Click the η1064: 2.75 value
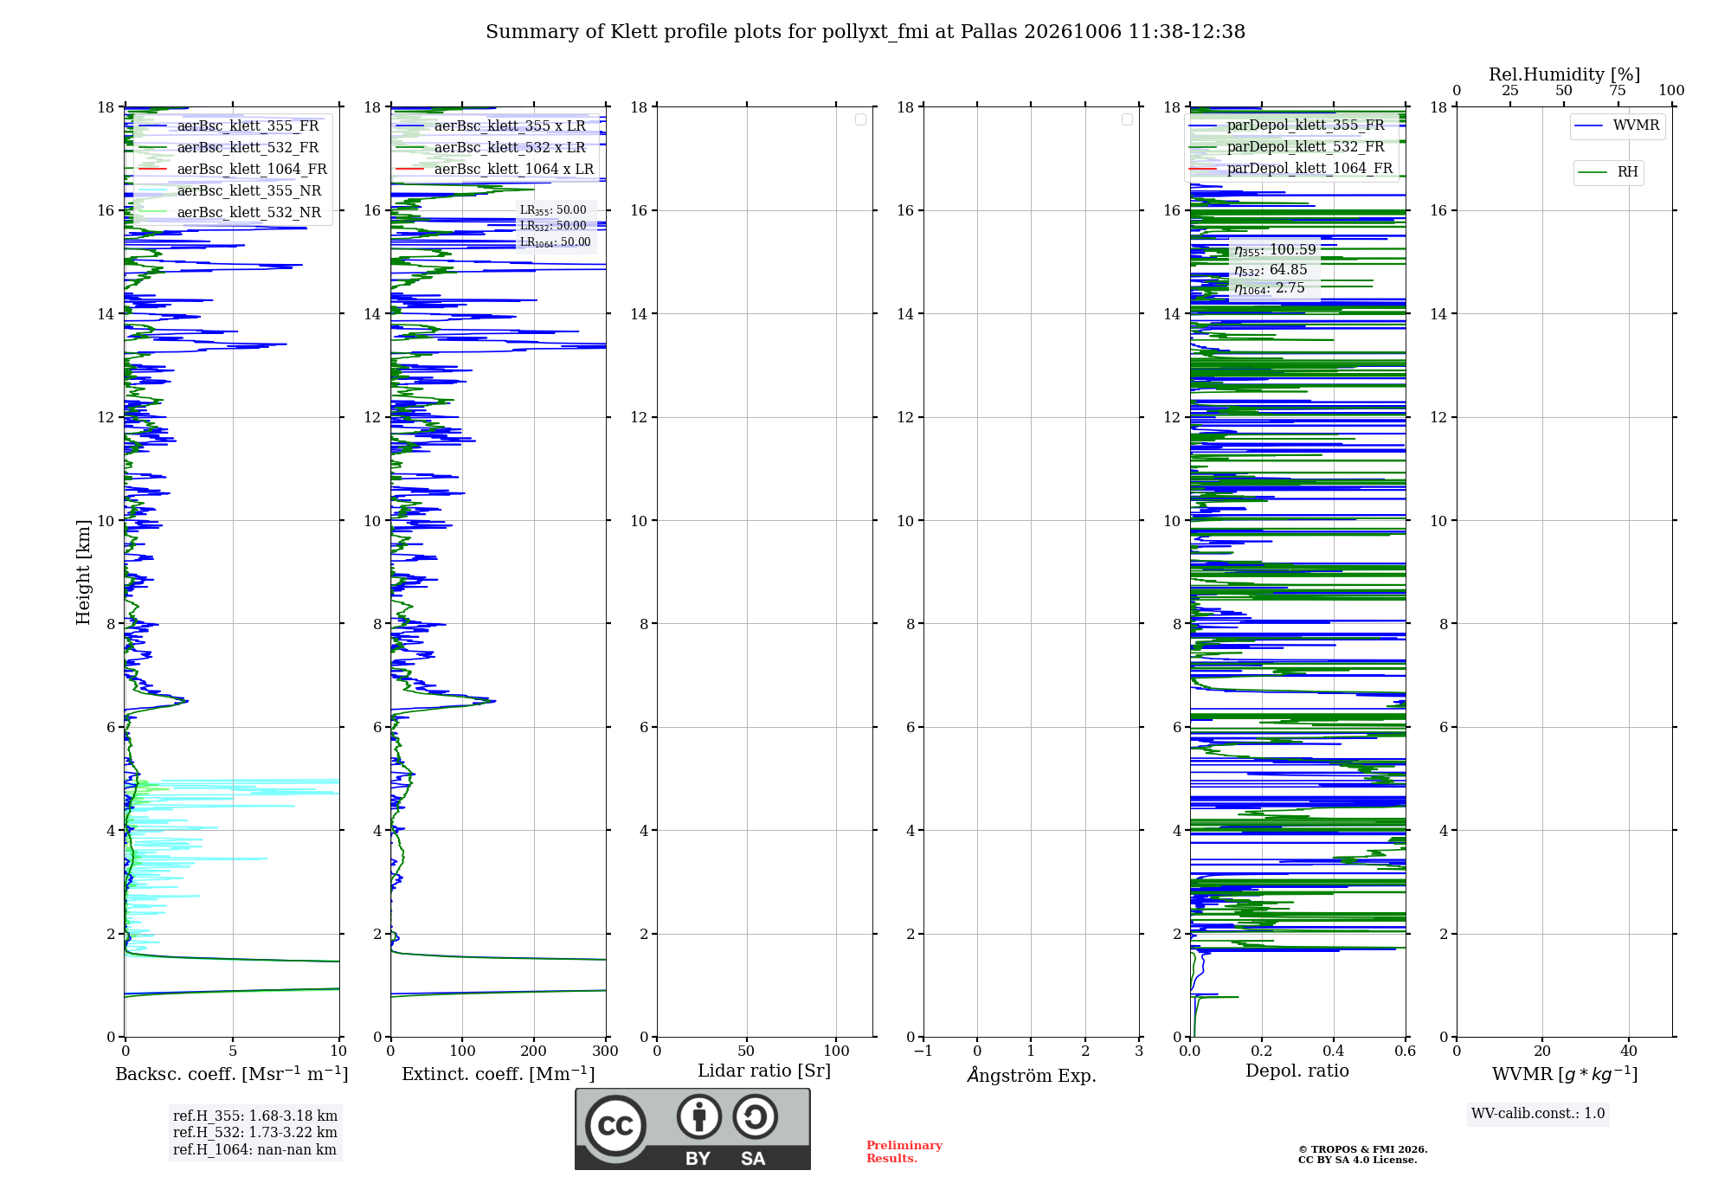 coord(1269,288)
